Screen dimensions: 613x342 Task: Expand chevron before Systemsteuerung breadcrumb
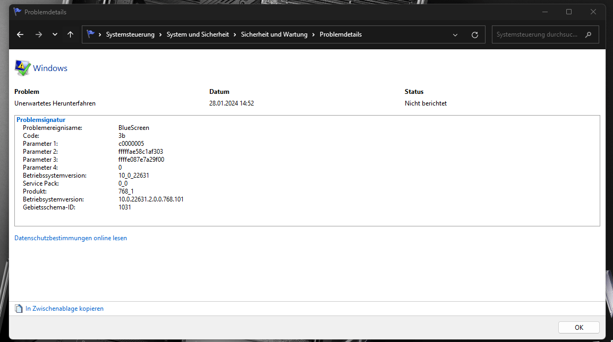pos(100,35)
